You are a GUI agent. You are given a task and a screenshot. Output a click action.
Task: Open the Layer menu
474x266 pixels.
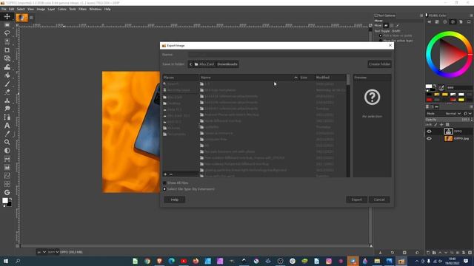51,9
